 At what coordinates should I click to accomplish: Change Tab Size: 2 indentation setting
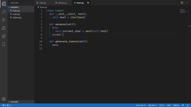pyautogui.click(x=153, y=105)
